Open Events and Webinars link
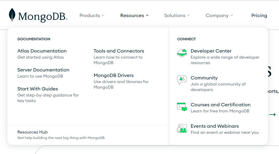Image resolution: width=279 pixels, height=154 pixels. coord(214,126)
